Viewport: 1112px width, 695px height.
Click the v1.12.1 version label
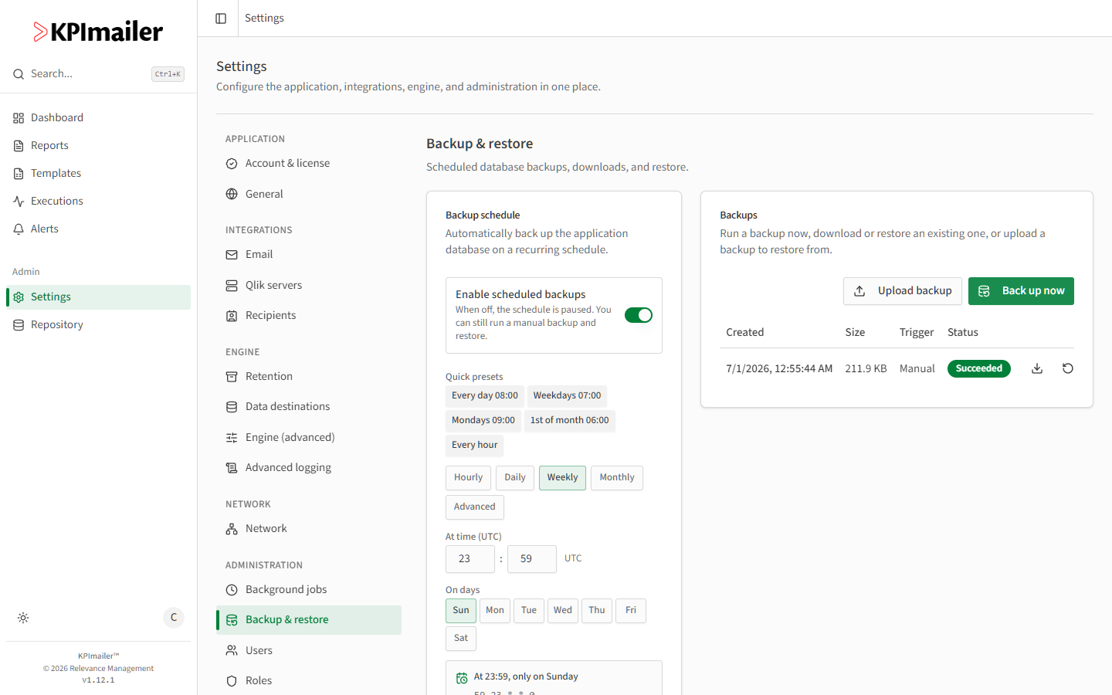98,681
